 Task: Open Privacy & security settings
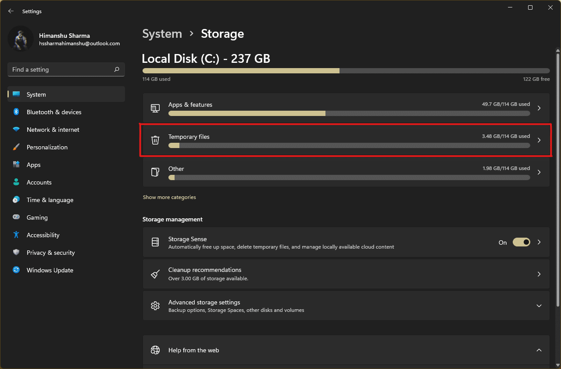66,253
